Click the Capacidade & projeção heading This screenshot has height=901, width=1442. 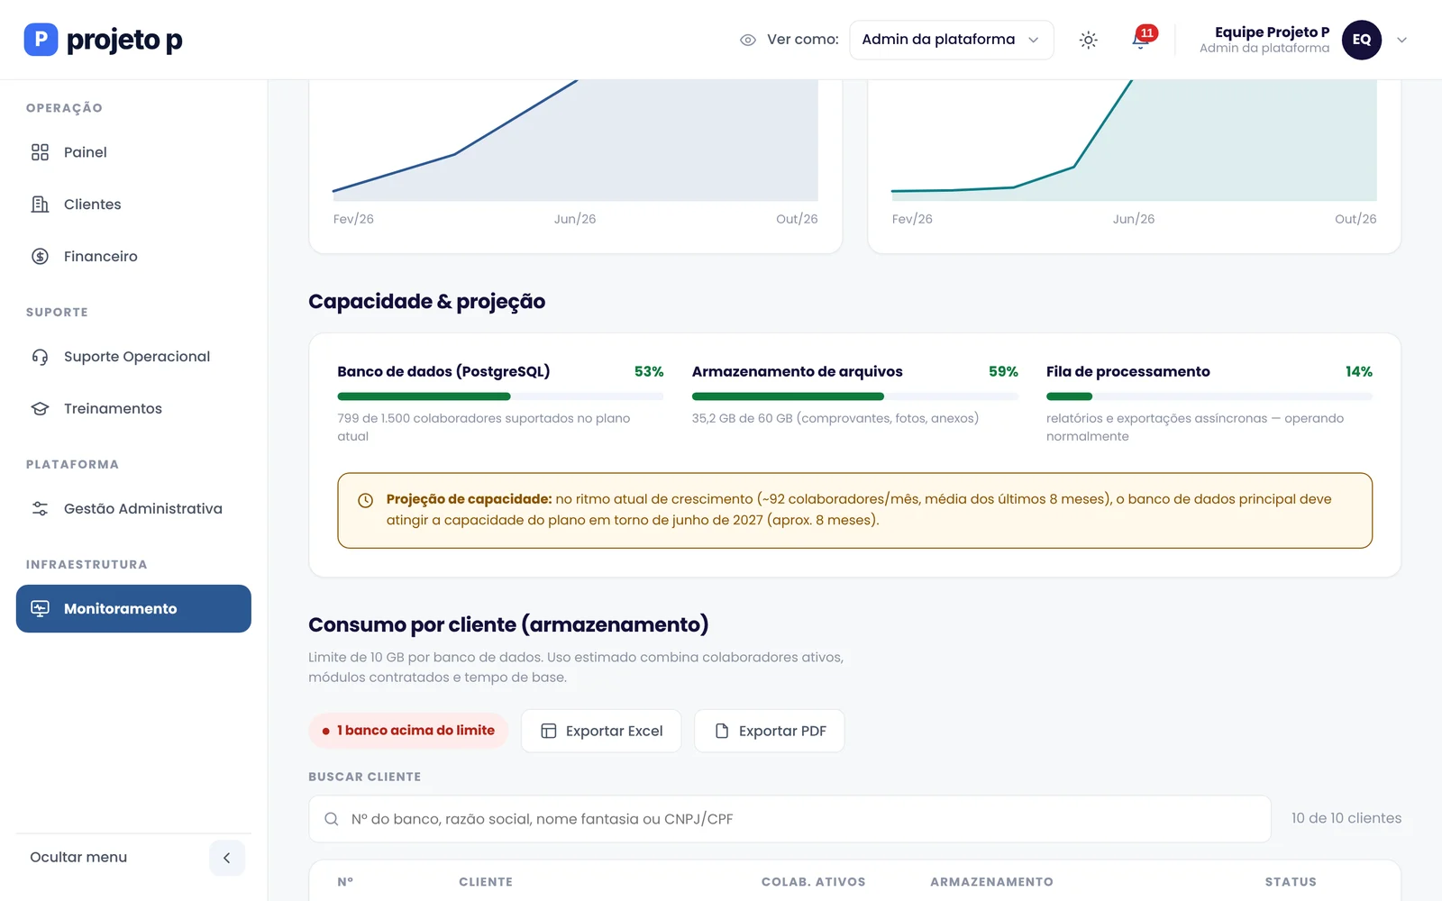tap(426, 302)
